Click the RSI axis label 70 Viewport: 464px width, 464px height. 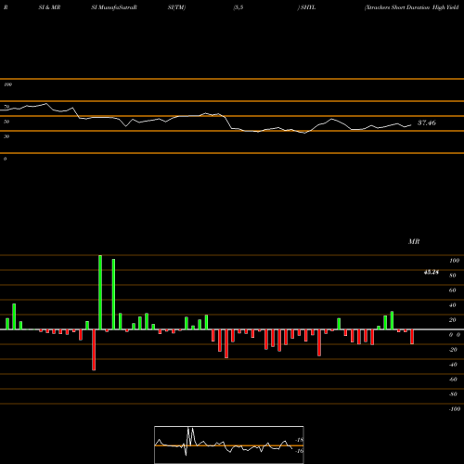[6, 107]
